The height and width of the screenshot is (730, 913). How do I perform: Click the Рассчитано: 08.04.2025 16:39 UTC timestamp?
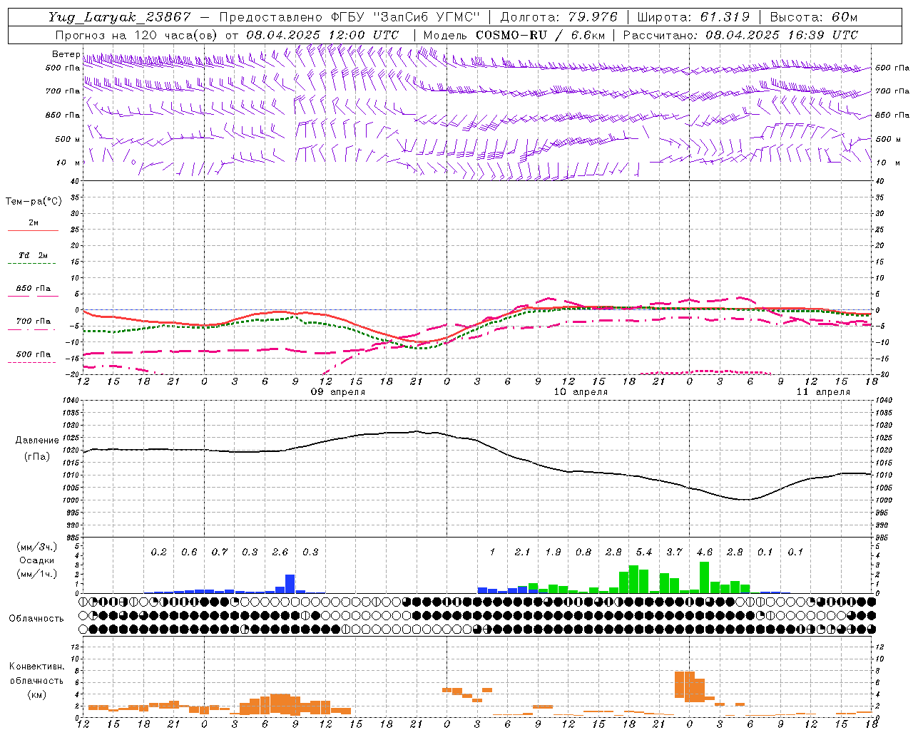tap(740, 35)
